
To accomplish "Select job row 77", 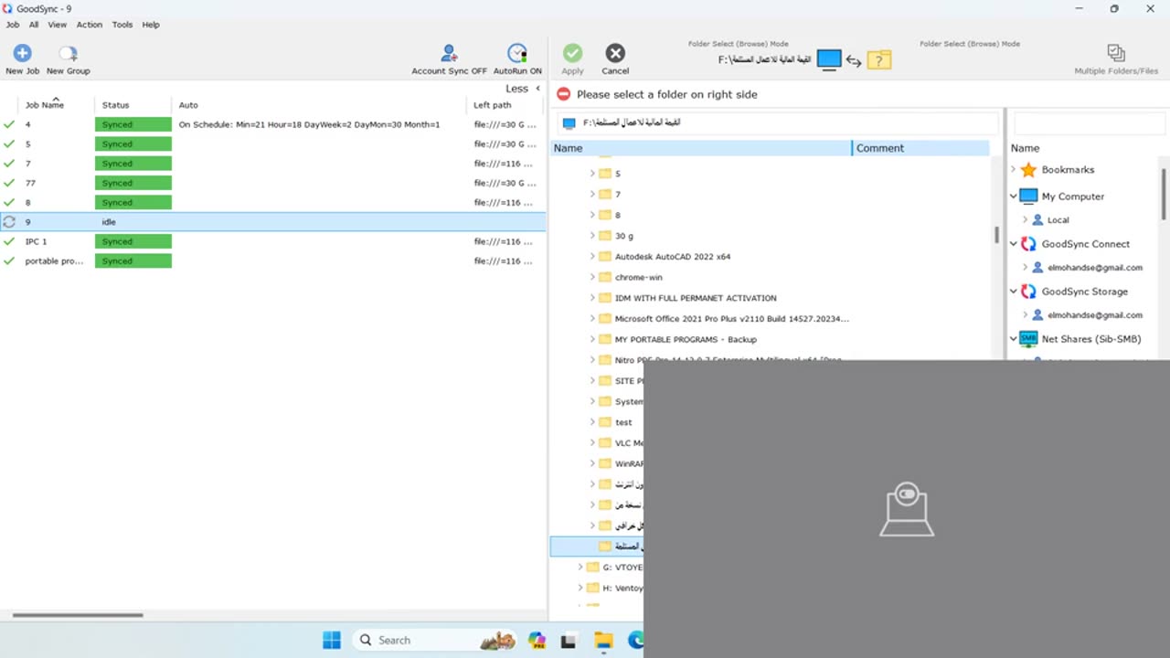I will pos(273,183).
